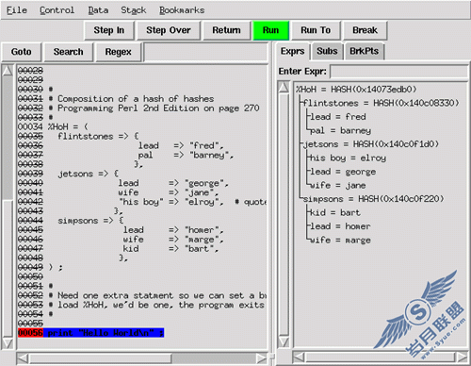Screen dimensions: 471x366
Task: Click '"his boy" => "elroy"' source line
Action: coord(171,202)
